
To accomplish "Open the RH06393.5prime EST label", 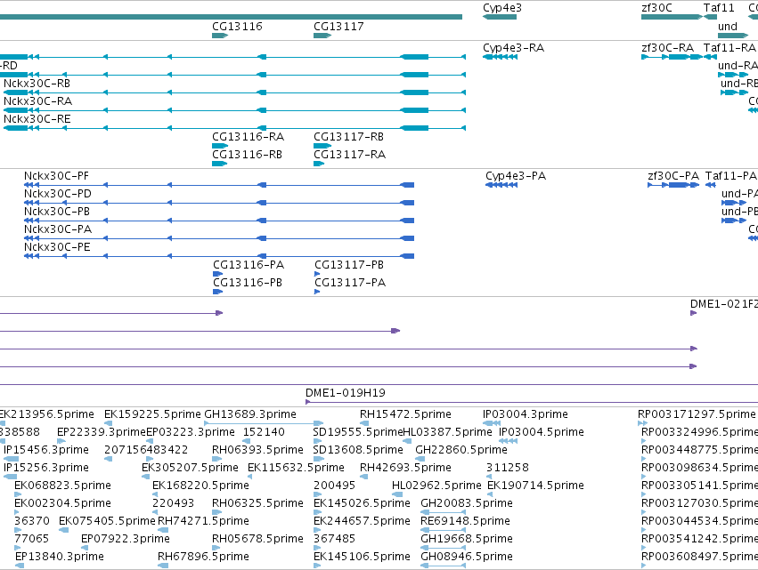I will [x=257, y=450].
